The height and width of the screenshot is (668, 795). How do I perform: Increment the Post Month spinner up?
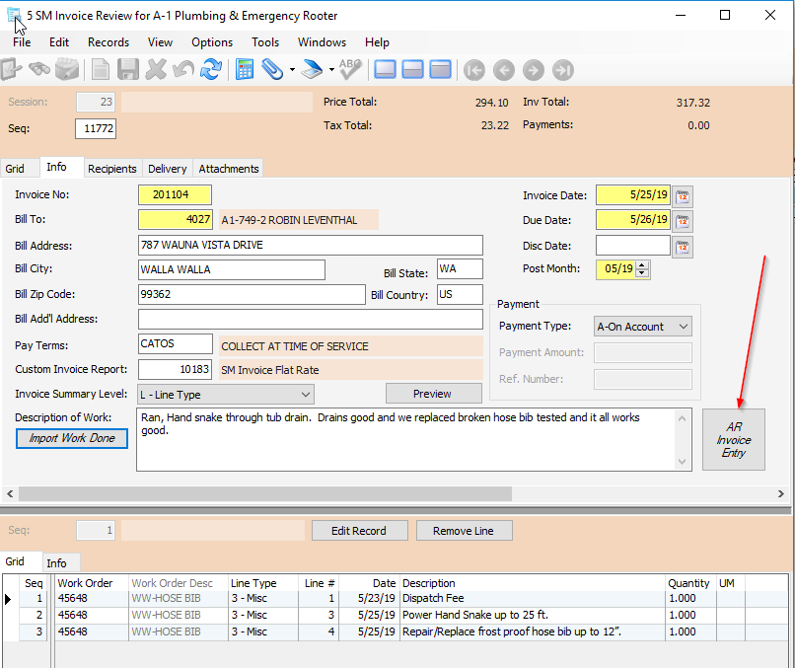(643, 264)
